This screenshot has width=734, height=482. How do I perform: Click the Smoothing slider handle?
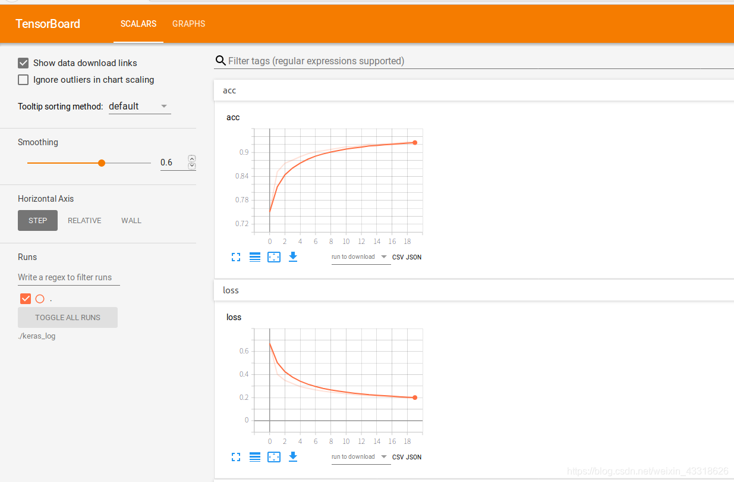coord(102,162)
